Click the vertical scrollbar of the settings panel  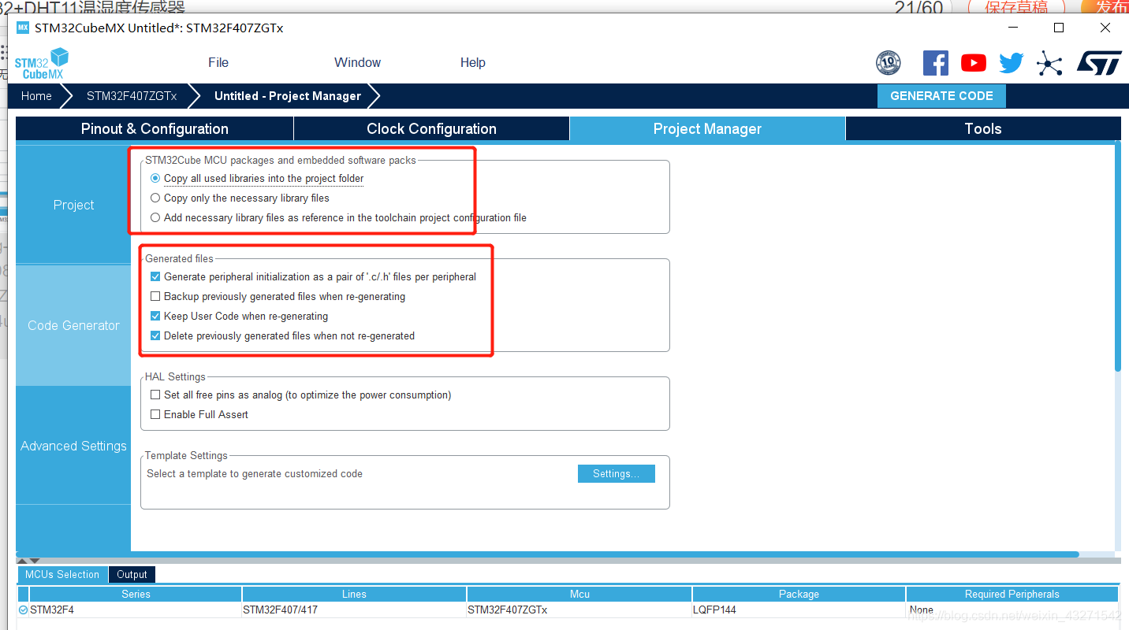click(1117, 256)
